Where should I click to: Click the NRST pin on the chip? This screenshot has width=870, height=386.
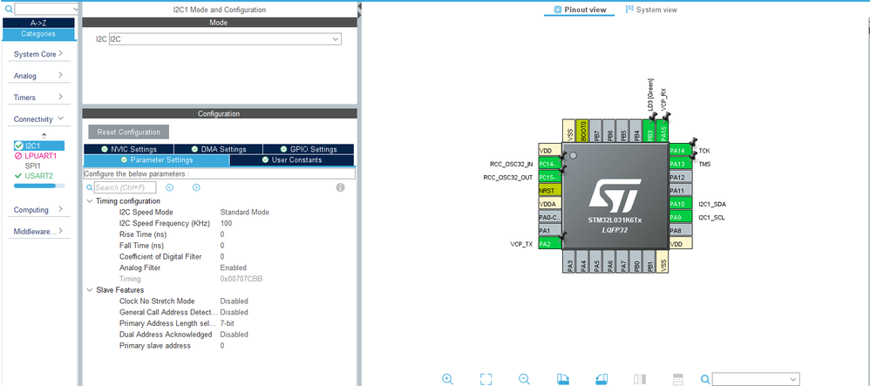(x=550, y=191)
